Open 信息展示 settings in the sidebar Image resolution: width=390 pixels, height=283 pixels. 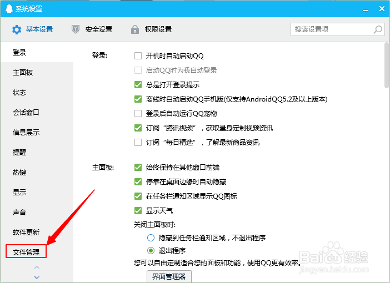(37, 133)
